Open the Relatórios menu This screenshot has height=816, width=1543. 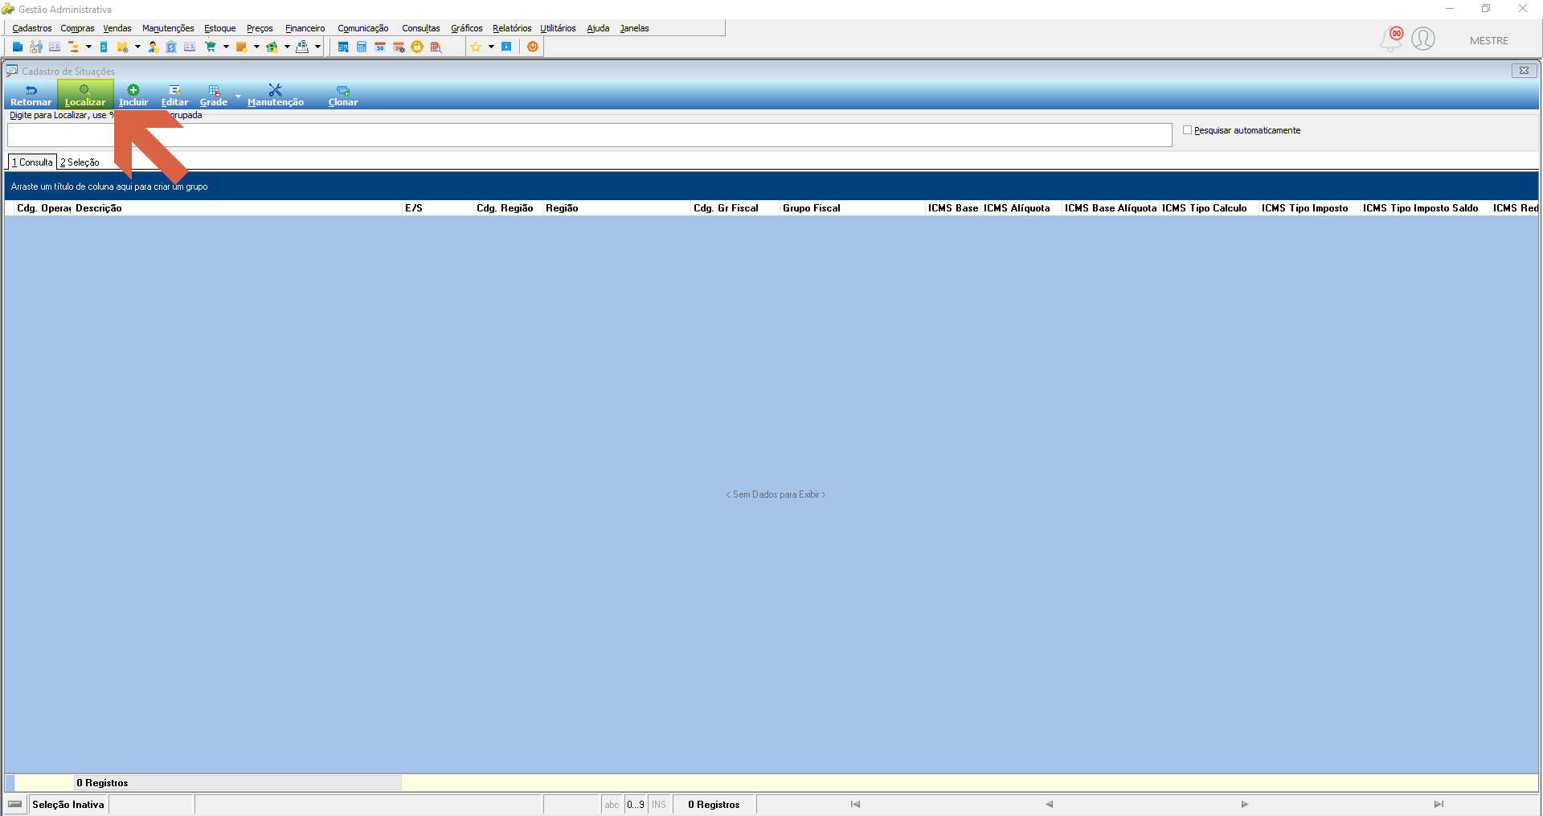(512, 28)
